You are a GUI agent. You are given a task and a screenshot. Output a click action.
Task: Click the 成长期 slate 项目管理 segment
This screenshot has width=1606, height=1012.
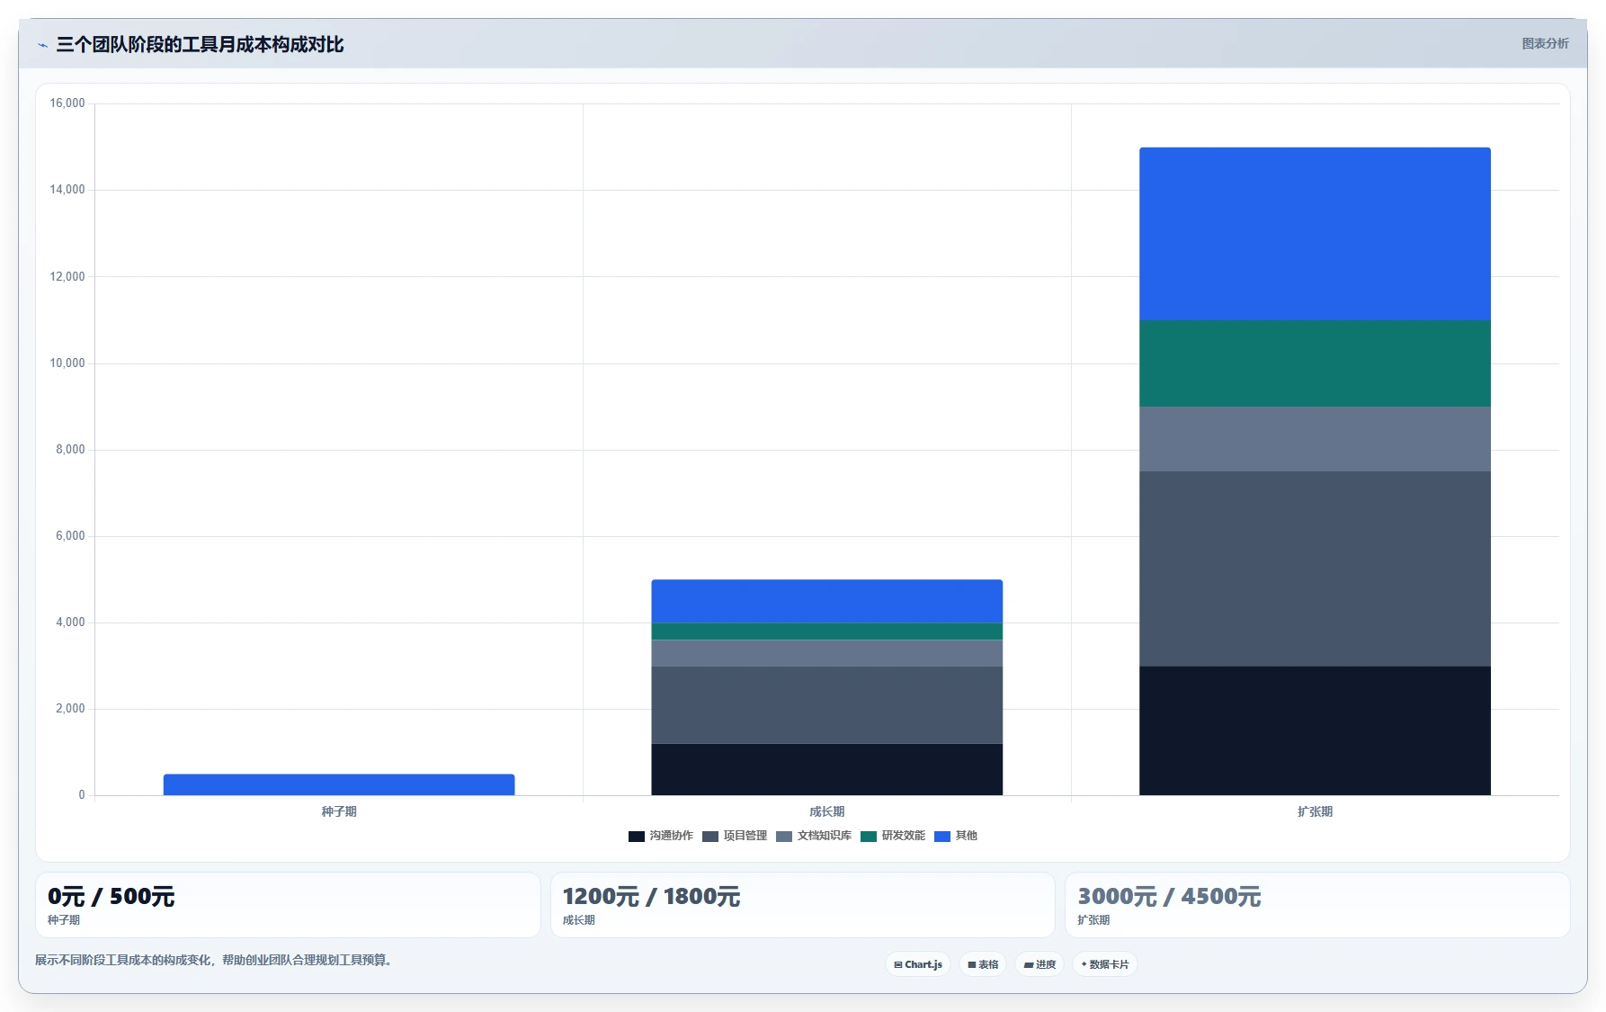pyautogui.click(x=827, y=705)
